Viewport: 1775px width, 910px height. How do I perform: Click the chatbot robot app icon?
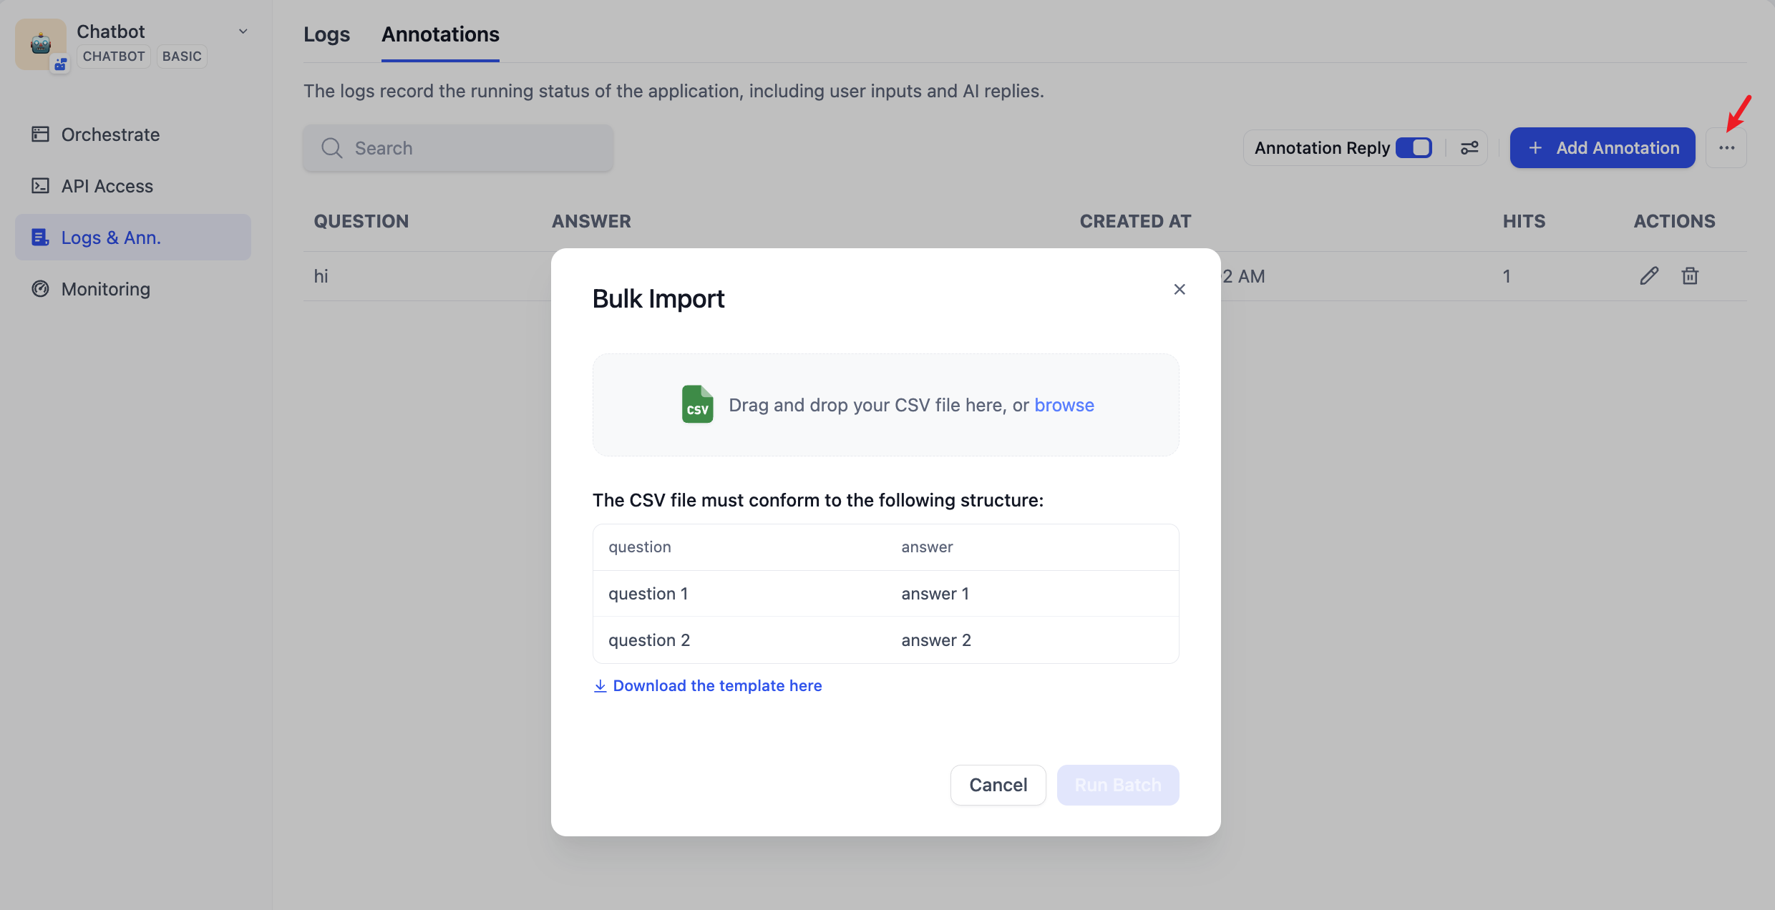pyautogui.click(x=41, y=44)
